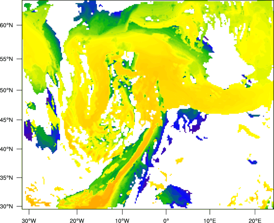Click the 10°W longitude label
274x223 pixels.
coord(122,221)
